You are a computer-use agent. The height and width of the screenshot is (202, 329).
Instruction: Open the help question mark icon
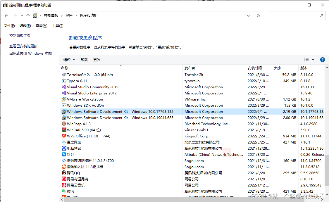click(x=322, y=60)
